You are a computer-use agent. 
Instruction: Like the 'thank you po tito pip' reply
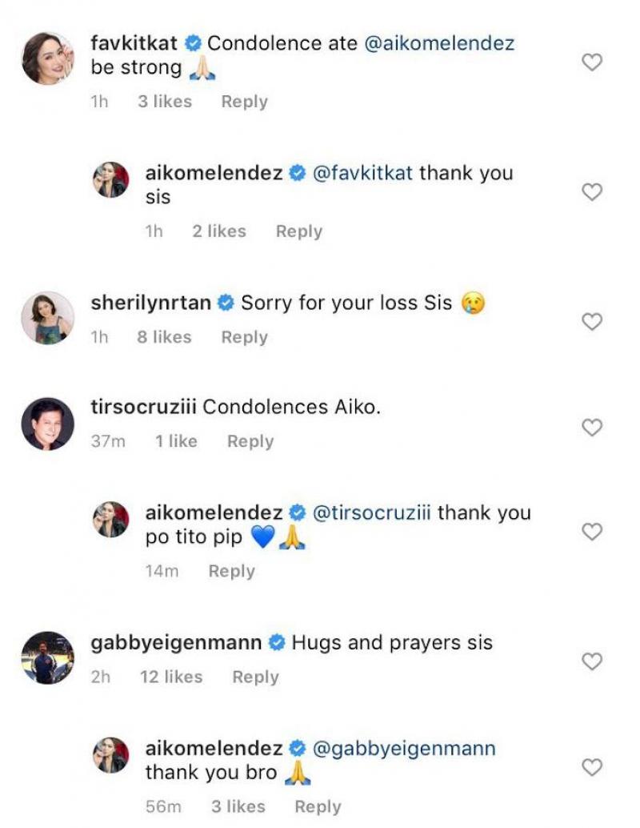pos(591,532)
